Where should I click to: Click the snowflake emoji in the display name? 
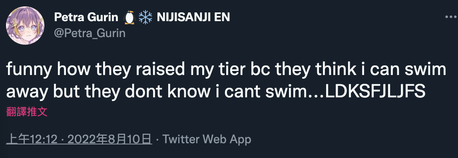click(x=145, y=18)
